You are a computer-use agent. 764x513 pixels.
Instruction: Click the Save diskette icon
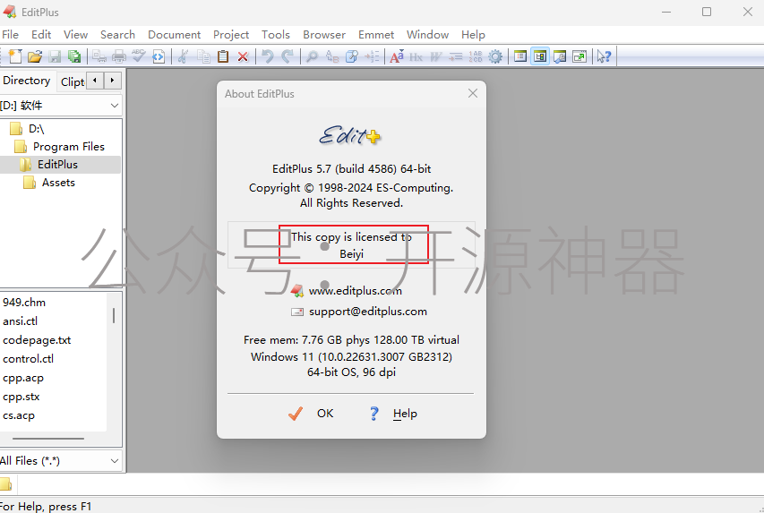click(x=55, y=56)
